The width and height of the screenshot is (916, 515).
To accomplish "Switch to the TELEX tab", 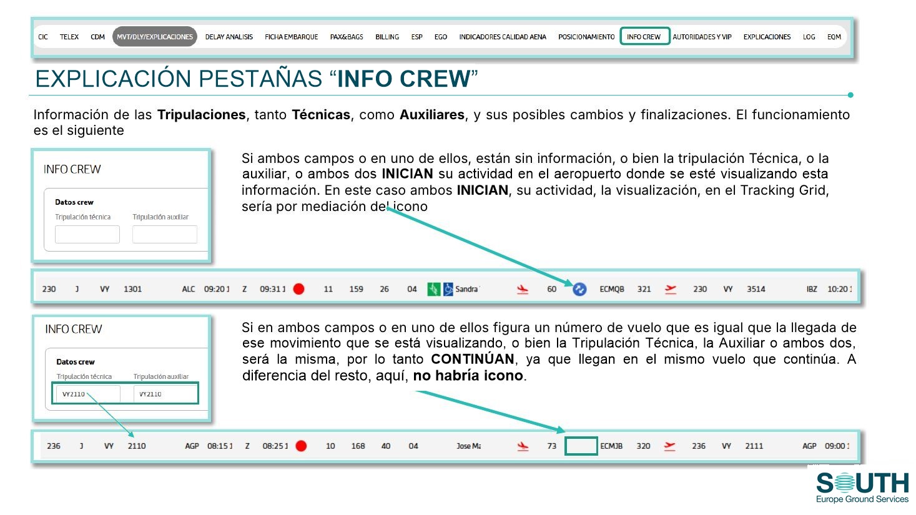I will click(69, 37).
